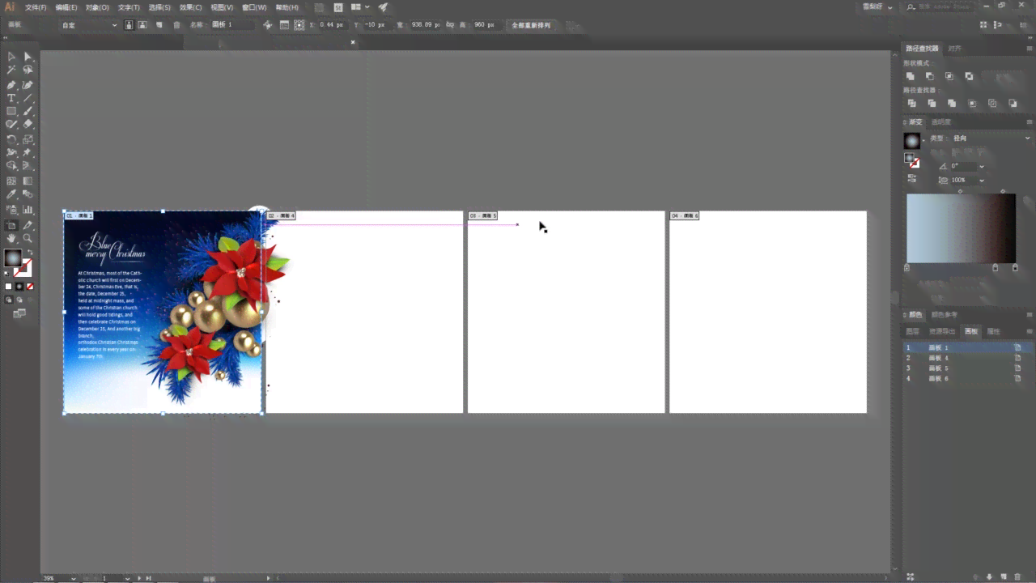Select the Curvature tool
This screenshot has width=1036, height=583.
coord(28,84)
